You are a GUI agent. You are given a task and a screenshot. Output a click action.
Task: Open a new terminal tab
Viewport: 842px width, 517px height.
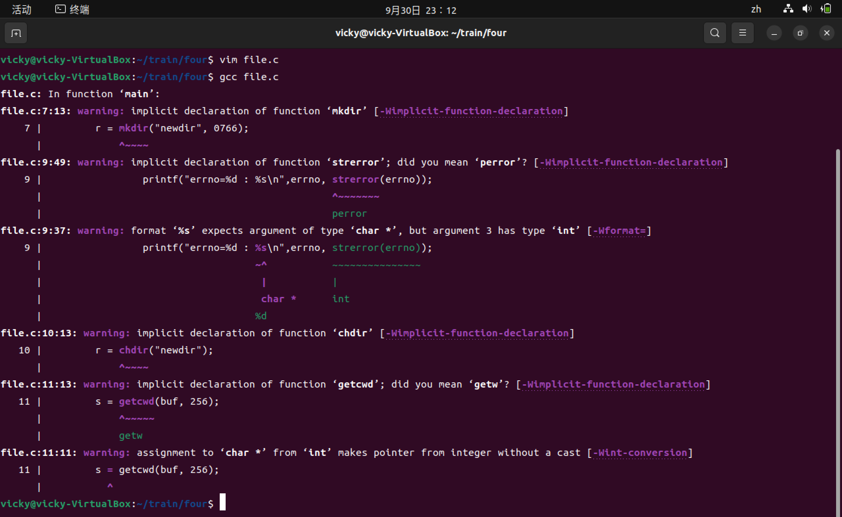click(16, 33)
